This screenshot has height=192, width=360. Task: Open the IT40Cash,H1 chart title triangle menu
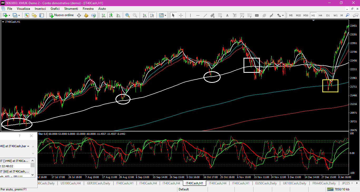click(x=3, y=22)
